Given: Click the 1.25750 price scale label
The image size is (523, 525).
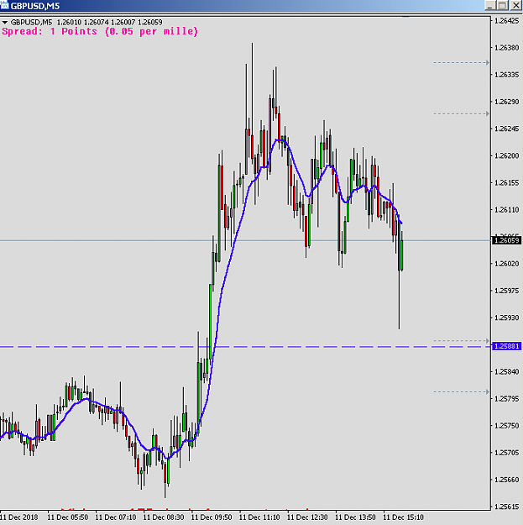Looking at the screenshot, I should [506, 426].
